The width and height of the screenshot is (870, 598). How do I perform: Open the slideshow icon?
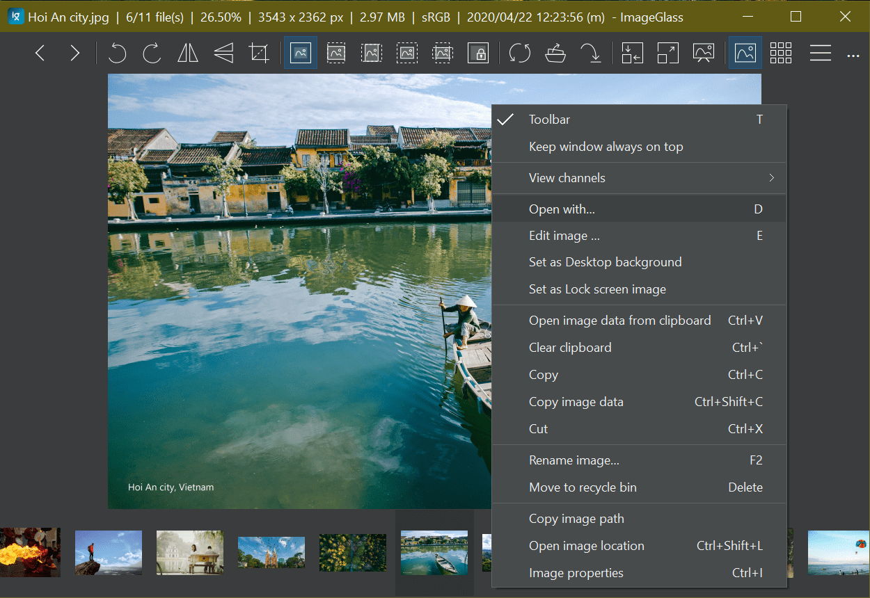pos(703,53)
